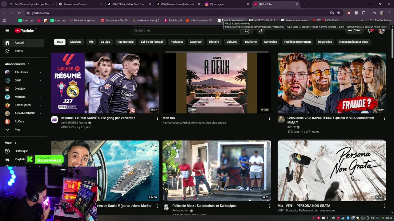Open GMK subscription channel

(x=23, y=80)
